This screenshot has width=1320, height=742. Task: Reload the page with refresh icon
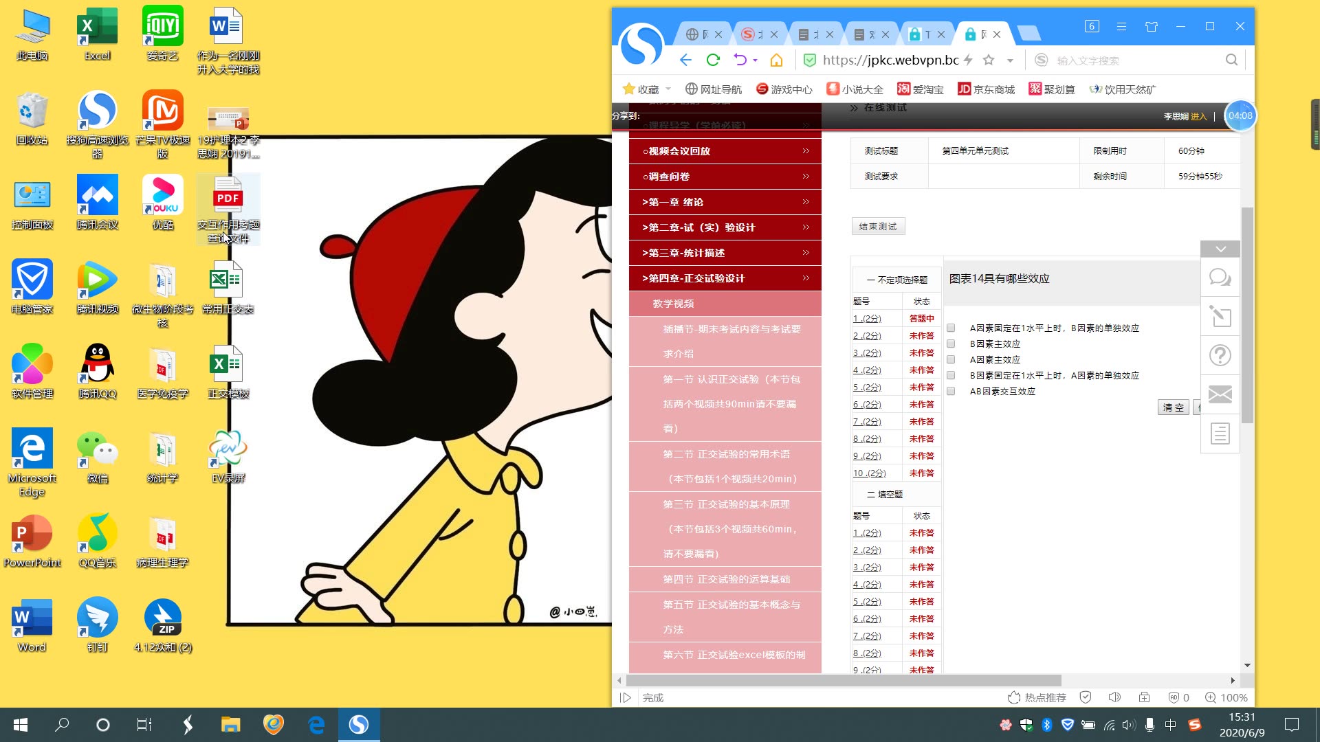713,60
